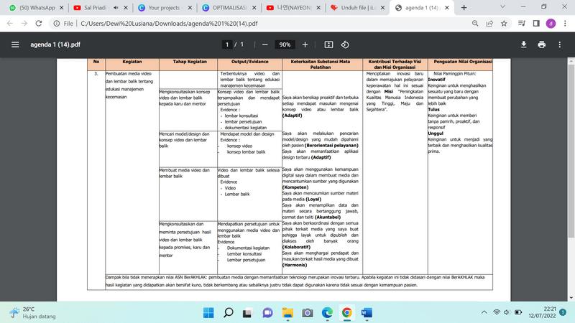575x323 pixels.
Task: Print the PDF document
Action: pos(542,45)
